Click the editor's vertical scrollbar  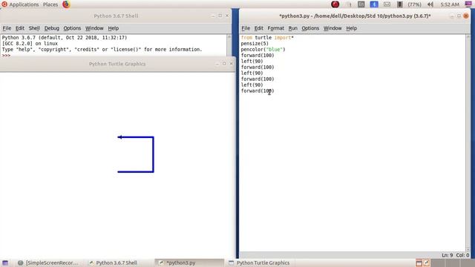(x=468, y=143)
